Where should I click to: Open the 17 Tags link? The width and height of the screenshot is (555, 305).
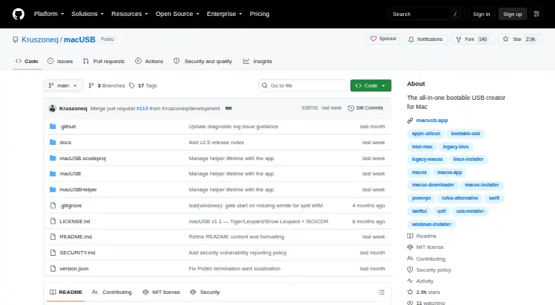point(143,86)
